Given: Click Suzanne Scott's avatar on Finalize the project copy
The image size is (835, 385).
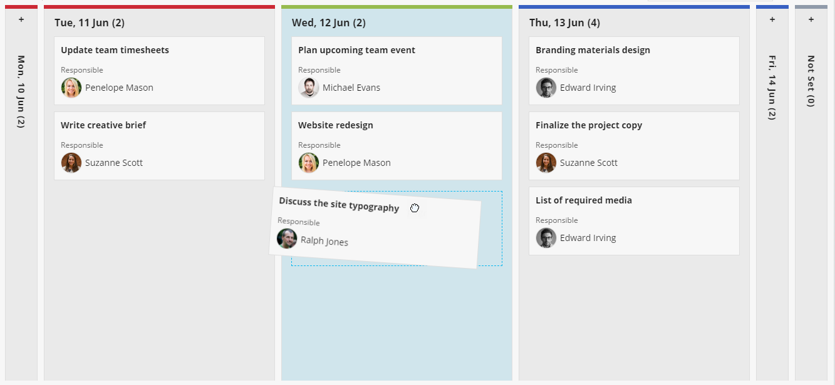Looking at the screenshot, I should 546,163.
